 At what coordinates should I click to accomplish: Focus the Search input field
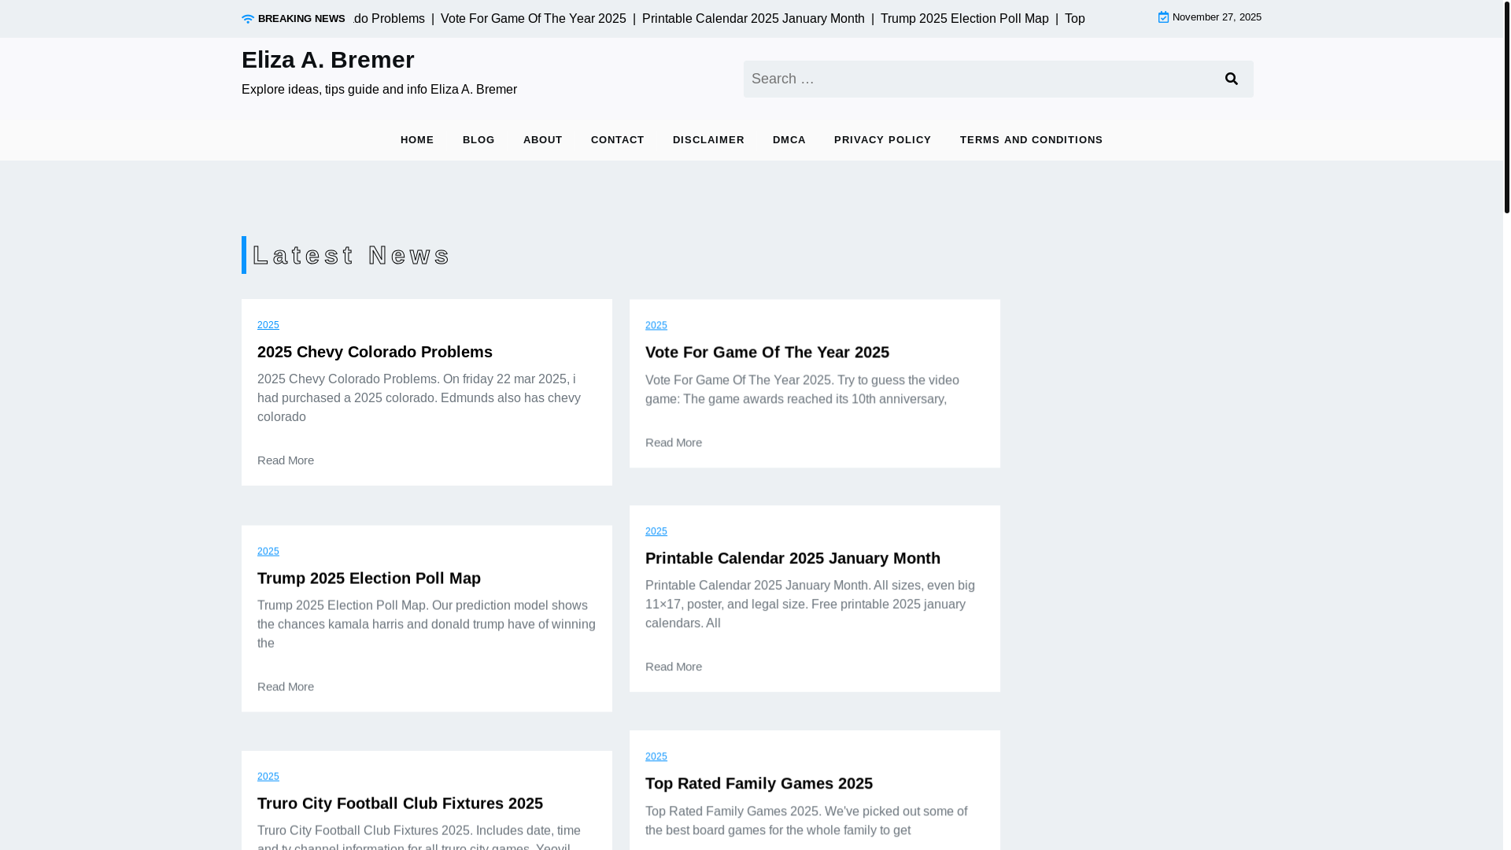coord(977,79)
